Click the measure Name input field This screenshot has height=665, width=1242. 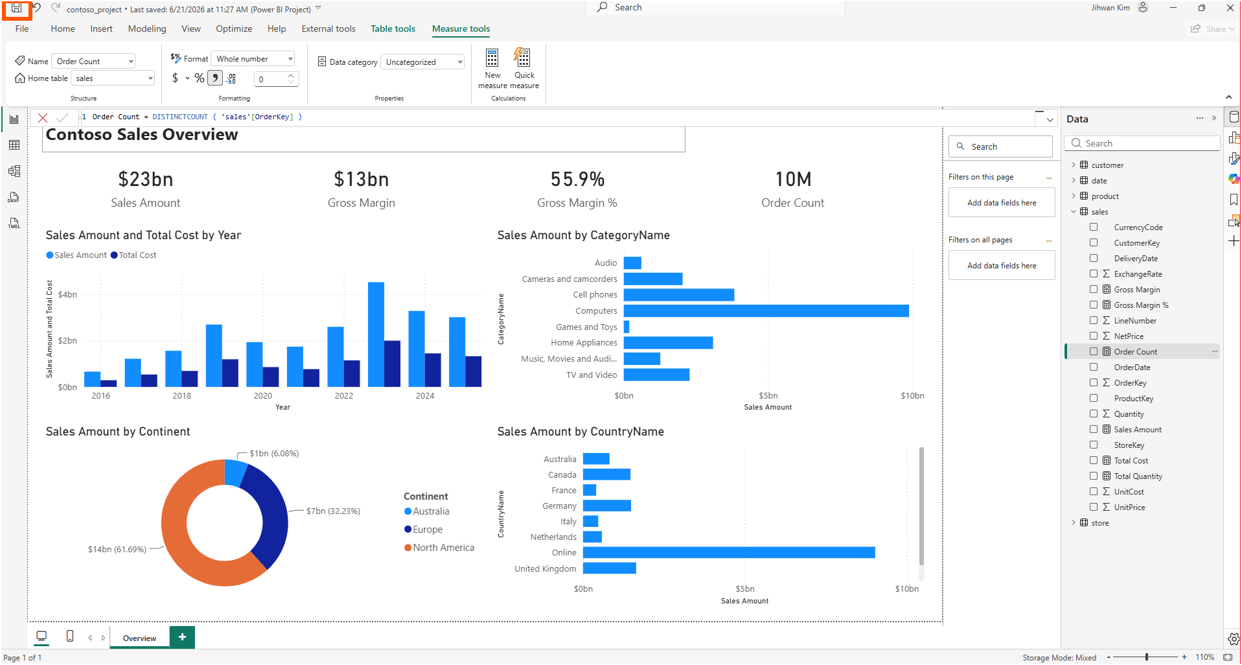[x=93, y=62]
